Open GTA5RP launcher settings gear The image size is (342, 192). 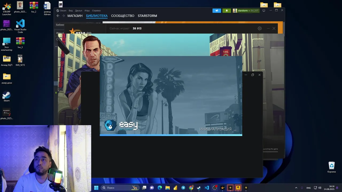259,28
